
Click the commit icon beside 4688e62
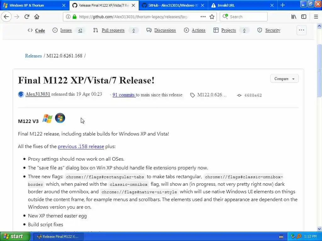pyautogui.click(x=239, y=95)
